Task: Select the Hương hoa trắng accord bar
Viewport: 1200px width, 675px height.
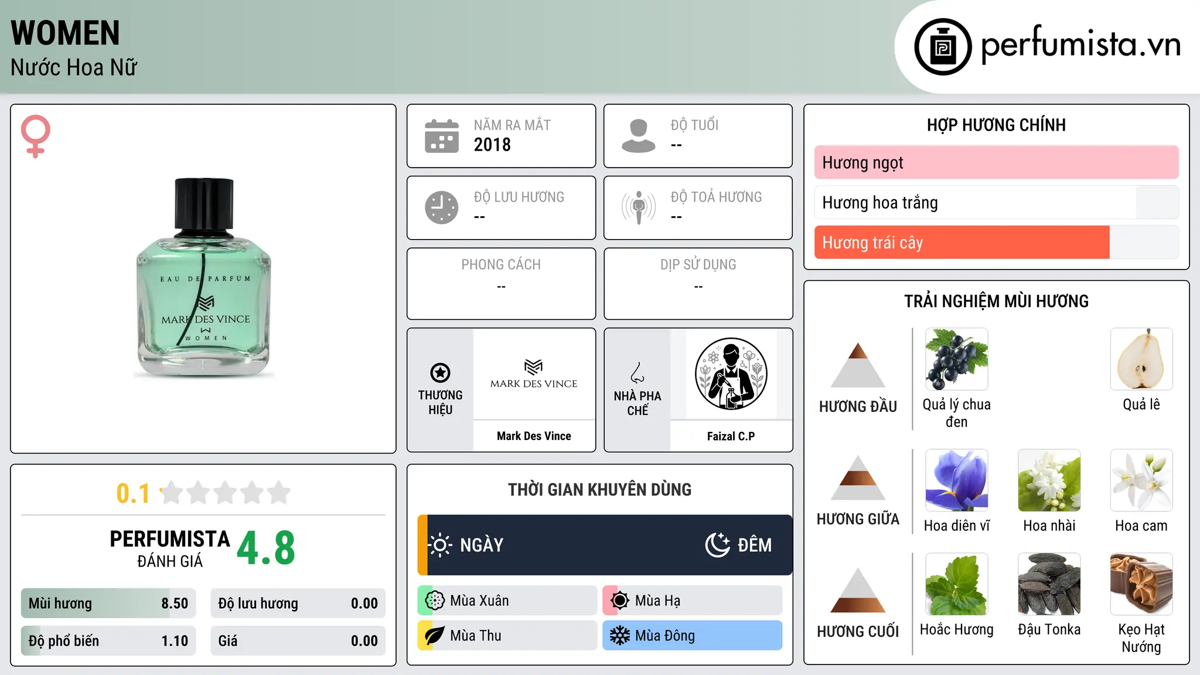Action: coord(997,202)
